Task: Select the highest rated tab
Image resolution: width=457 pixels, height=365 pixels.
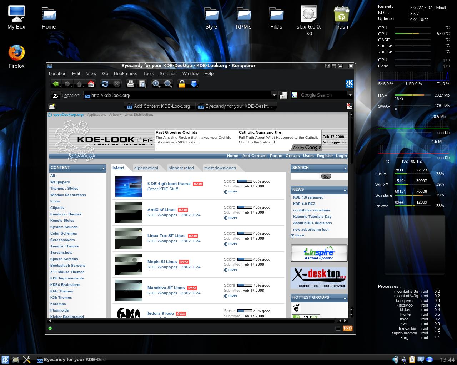Action: coord(181,168)
